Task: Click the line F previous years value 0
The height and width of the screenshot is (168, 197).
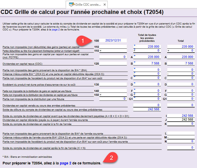Action: [147, 91]
